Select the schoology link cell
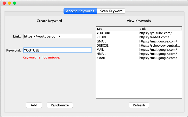The height and width of the screenshot is (117, 188). coord(159,46)
